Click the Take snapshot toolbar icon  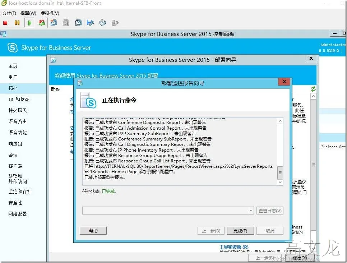point(54,23)
